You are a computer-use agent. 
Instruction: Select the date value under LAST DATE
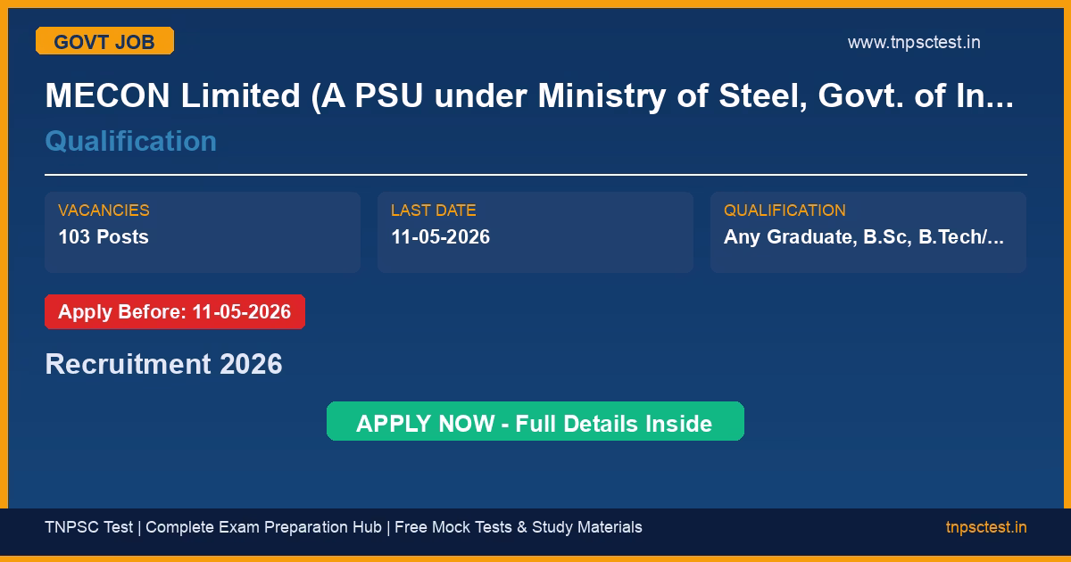coord(440,237)
